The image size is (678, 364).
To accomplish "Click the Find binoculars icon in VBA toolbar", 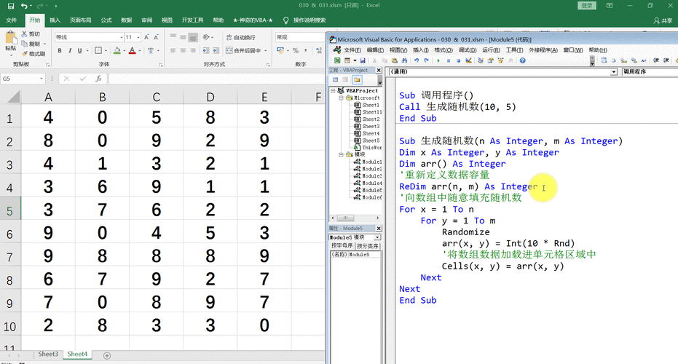I will (404, 60).
